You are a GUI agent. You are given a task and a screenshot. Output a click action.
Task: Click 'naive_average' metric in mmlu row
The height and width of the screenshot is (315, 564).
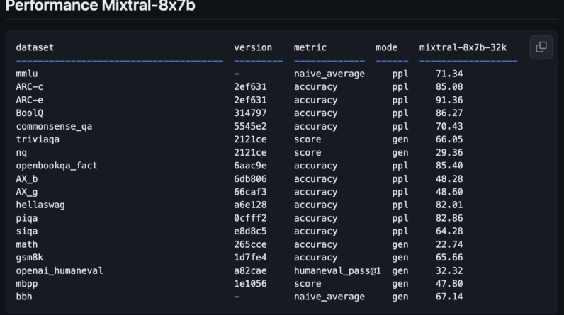point(329,74)
